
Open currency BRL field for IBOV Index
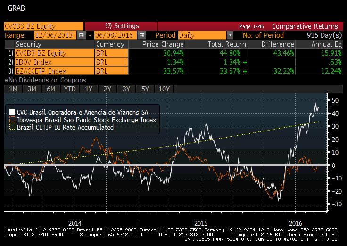(x=111, y=62)
